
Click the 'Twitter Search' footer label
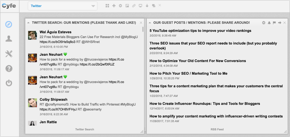pos(85,129)
